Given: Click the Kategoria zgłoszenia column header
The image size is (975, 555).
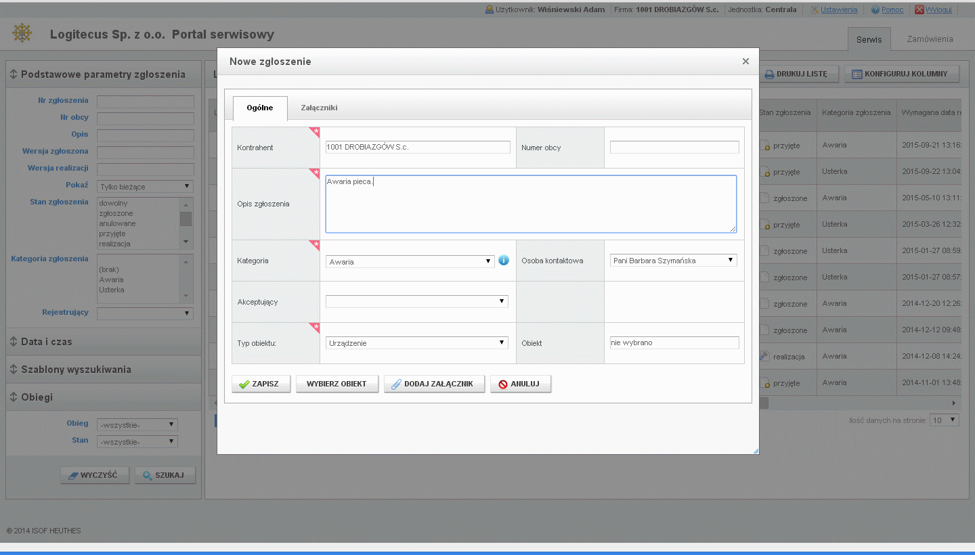Looking at the screenshot, I should coord(857,112).
